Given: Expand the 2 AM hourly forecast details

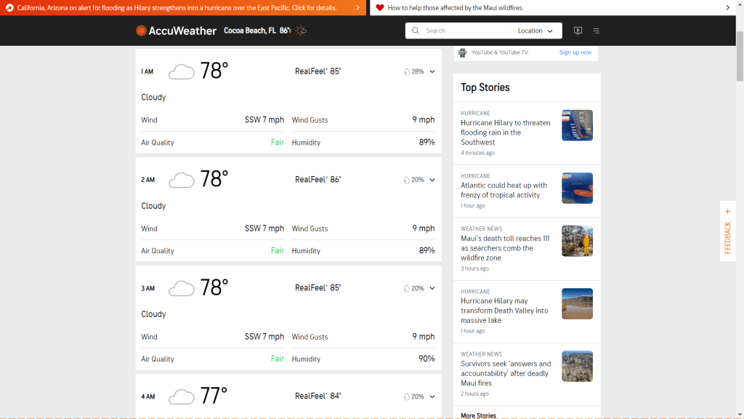Looking at the screenshot, I should [432, 180].
